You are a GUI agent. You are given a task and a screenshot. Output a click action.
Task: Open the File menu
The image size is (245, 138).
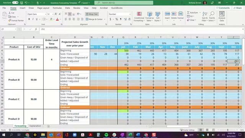(4, 8)
